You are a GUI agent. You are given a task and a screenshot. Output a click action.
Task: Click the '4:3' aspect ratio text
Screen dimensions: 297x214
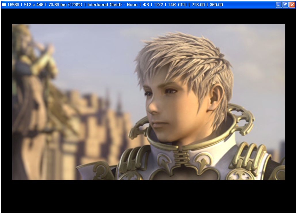coord(146,5)
